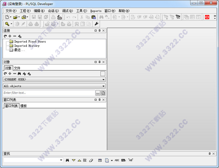The width and height of the screenshot is (219, 168).
Task: Click the Cut scissors toolbar icon
Action: (82, 17)
